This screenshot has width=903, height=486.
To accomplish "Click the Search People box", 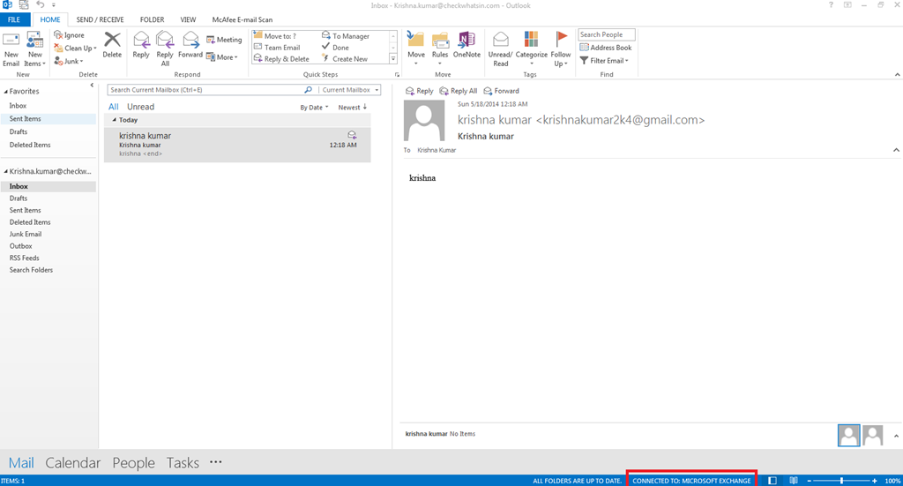I will point(606,34).
